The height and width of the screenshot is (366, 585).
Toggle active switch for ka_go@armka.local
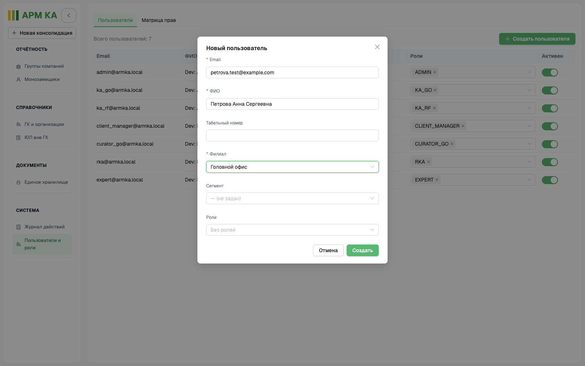[550, 90]
